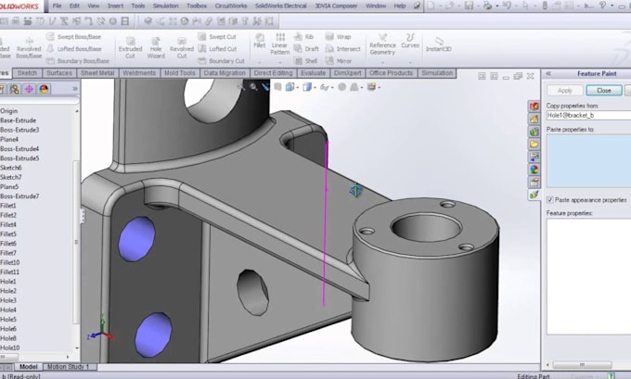Click the Mirror feature icon

[x=339, y=60]
